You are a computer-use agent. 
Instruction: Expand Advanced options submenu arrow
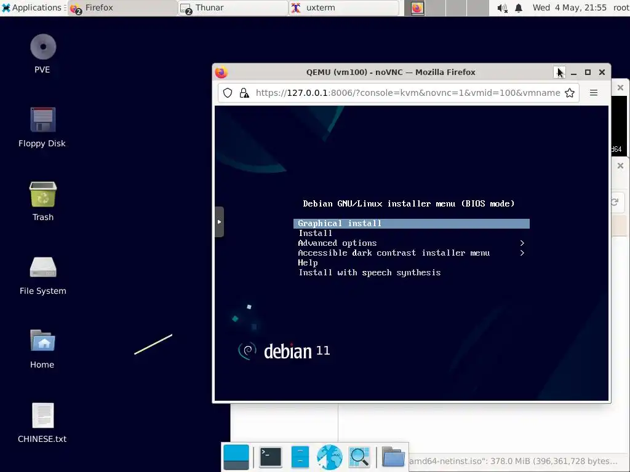(522, 243)
